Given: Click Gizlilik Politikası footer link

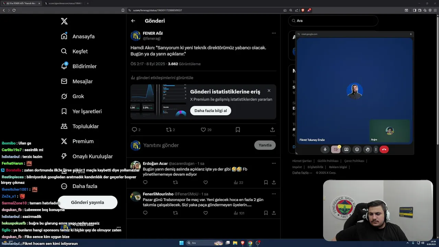Looking at the screenshot, I should [x=328, y=161].
